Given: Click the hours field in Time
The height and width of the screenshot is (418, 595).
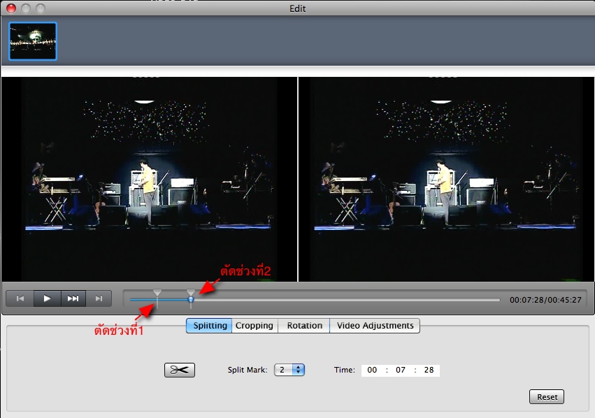Looking at the screenshot, I should click(372, 370).
